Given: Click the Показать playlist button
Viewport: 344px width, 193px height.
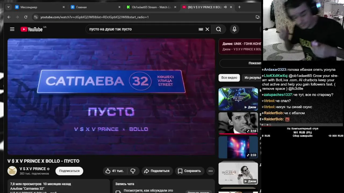Looking at the screenshot, I should click(241, 63).
